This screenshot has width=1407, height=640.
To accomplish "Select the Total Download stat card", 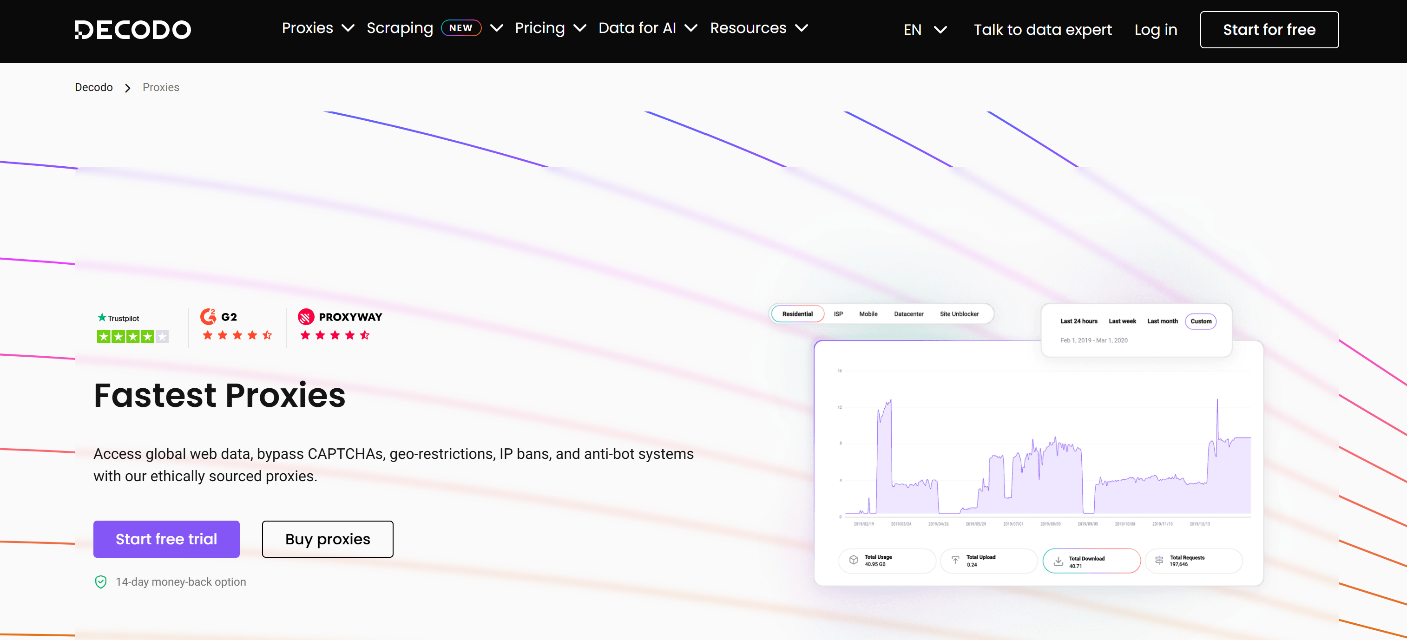I will (1092, 561).
